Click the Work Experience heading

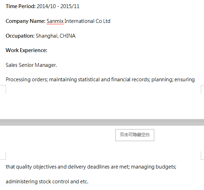point(26,50)
